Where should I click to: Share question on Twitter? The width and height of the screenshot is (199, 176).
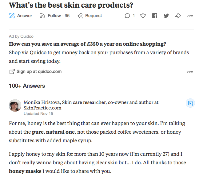click(166, 16)
